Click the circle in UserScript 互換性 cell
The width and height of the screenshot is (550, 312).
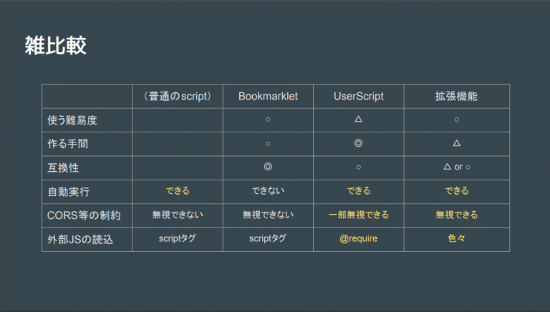(359, 167)
